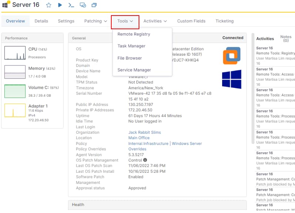This screenshot has height=213, width=295.
Task: Click the info icon beside Control
Action: pos(145,160)
